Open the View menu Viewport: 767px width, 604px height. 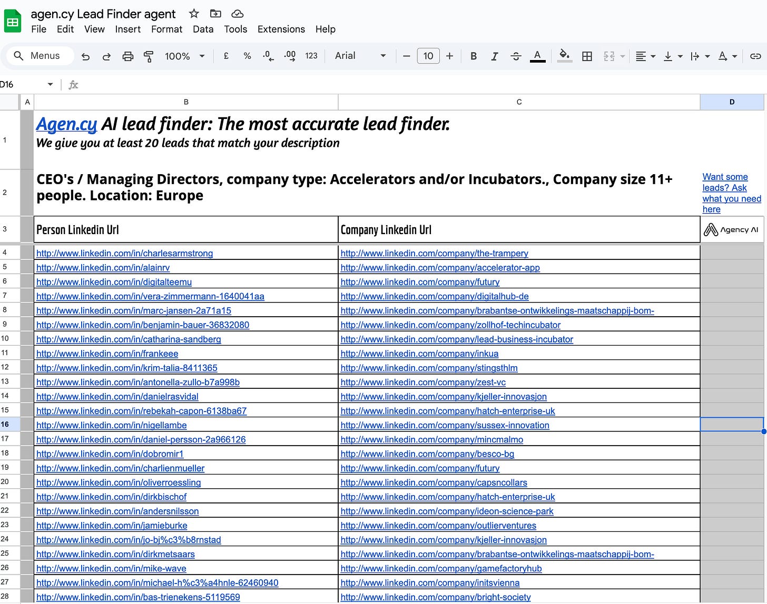pyautogui.click(x=94, y=29)
